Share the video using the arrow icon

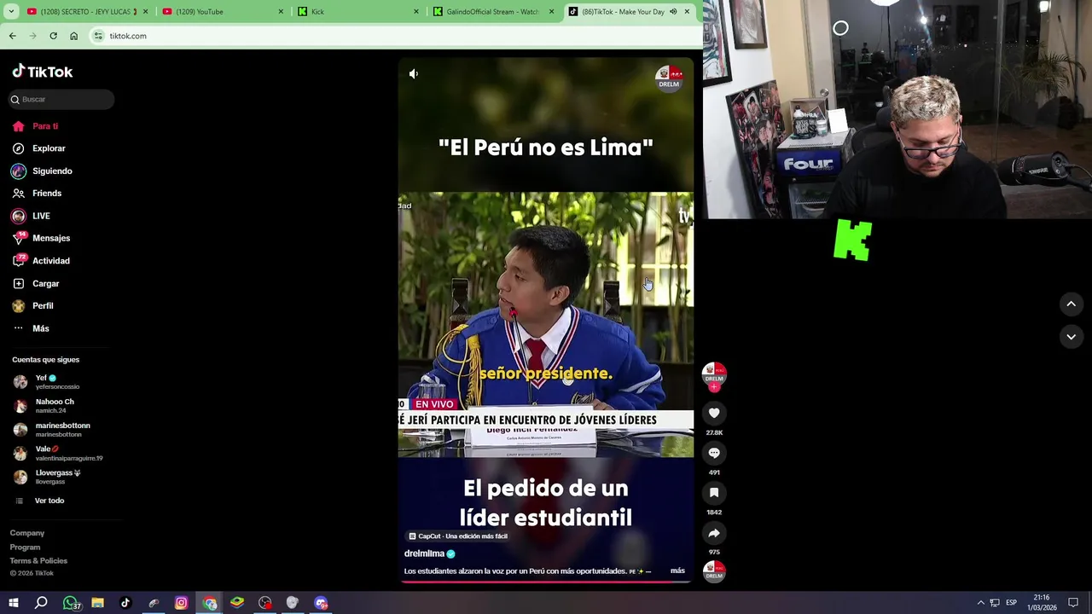pyautogui.click(x=714, y=533)
